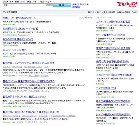The width and height of the screenshot is (139, 126).
Task: Open result 脱毛口コミ・評判 もう失敗しない
Action: pos(31,112)
